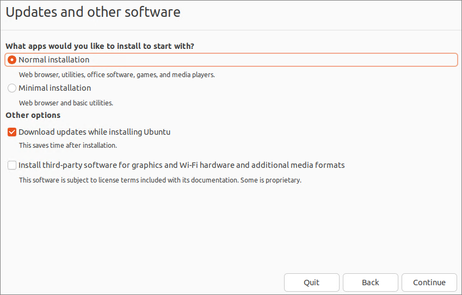
Task: Click the "Minimal installation" label text
Action: pos(55,88)
